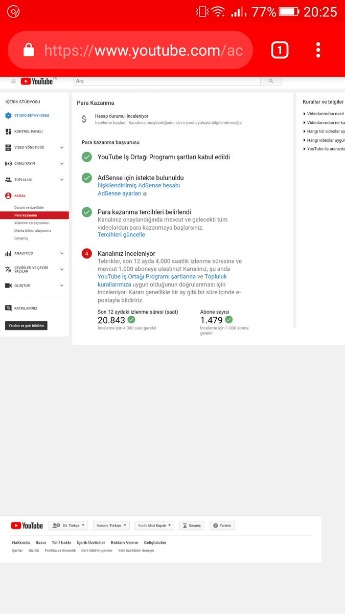Viewport: 345px width, 614px height.
Task: Click the green check beside 'YouTube İş Ortağı Programı şartları'
Action: pos(87,157)
